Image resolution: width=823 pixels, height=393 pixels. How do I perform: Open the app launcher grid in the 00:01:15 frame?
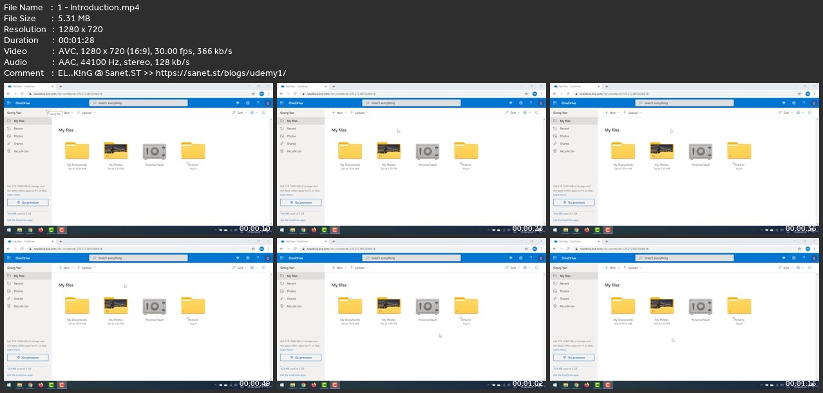[554, 258]
